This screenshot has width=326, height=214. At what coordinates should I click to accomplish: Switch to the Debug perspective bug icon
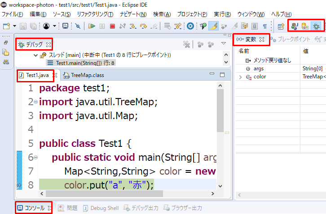point(316,26)
